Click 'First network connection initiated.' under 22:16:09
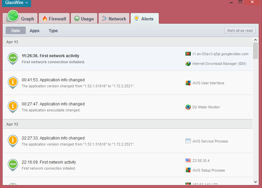The image size is (262, 188). point(49,168)
